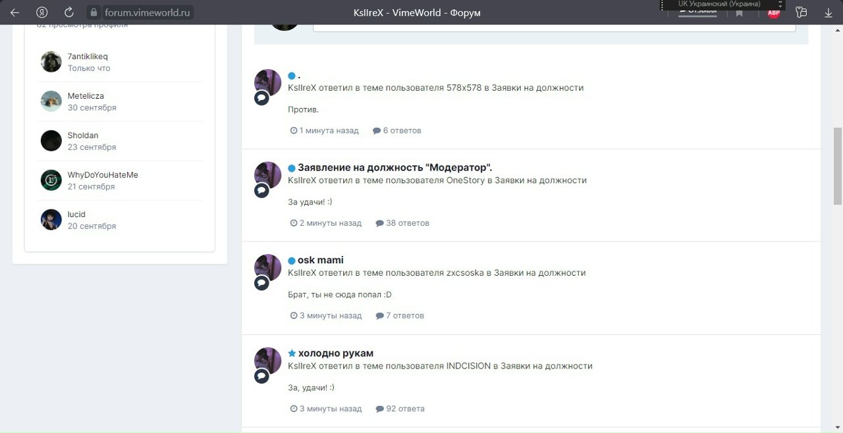Image resolution: width=843 pixels, height=433 pixels.
Task: Open the 'osk mami' topic title
Action: (321, 260)
